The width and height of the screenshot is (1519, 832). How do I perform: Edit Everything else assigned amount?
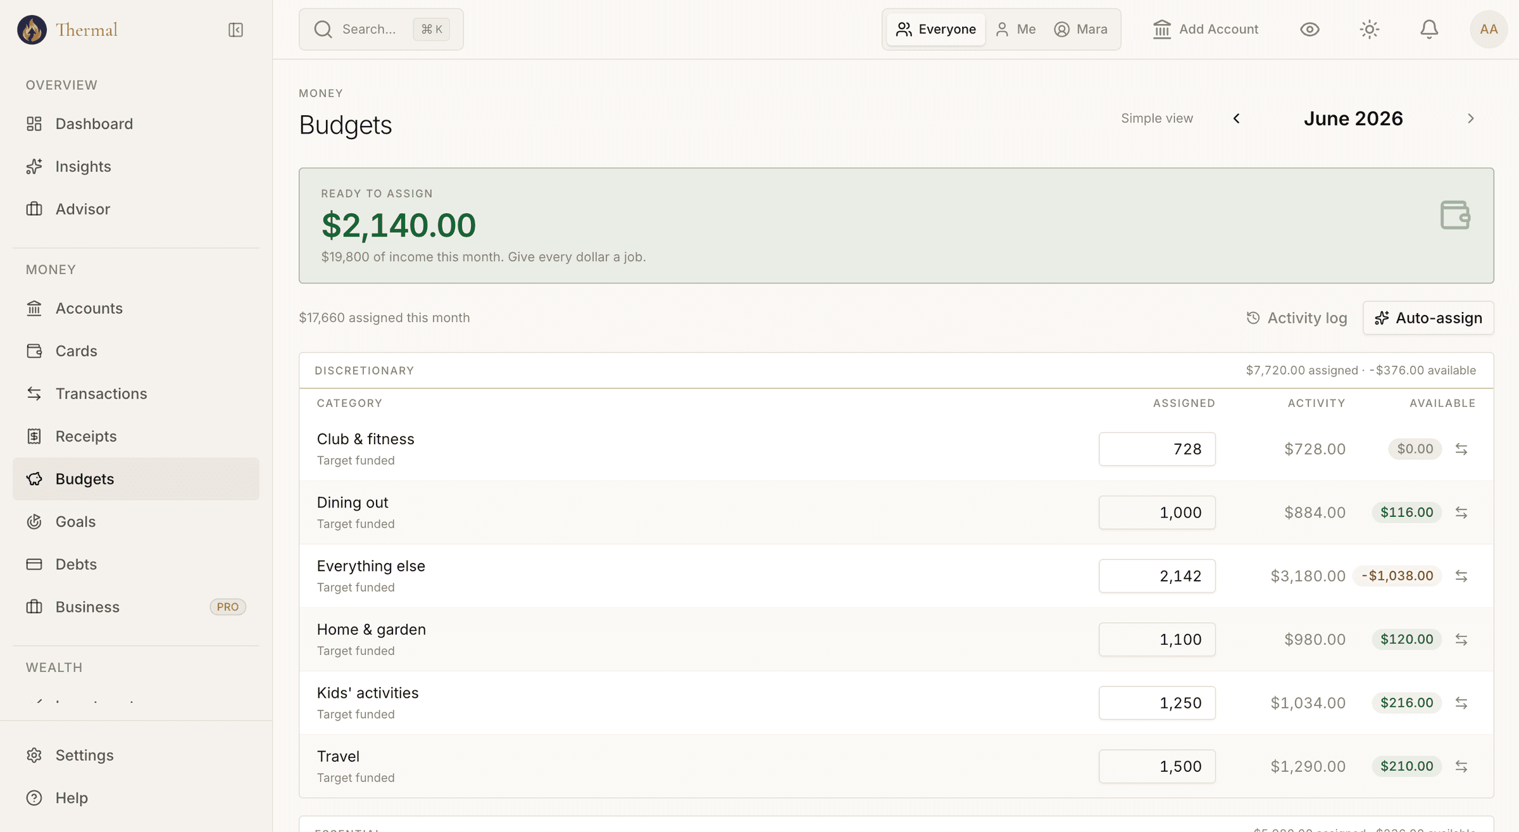[1157, 576]
